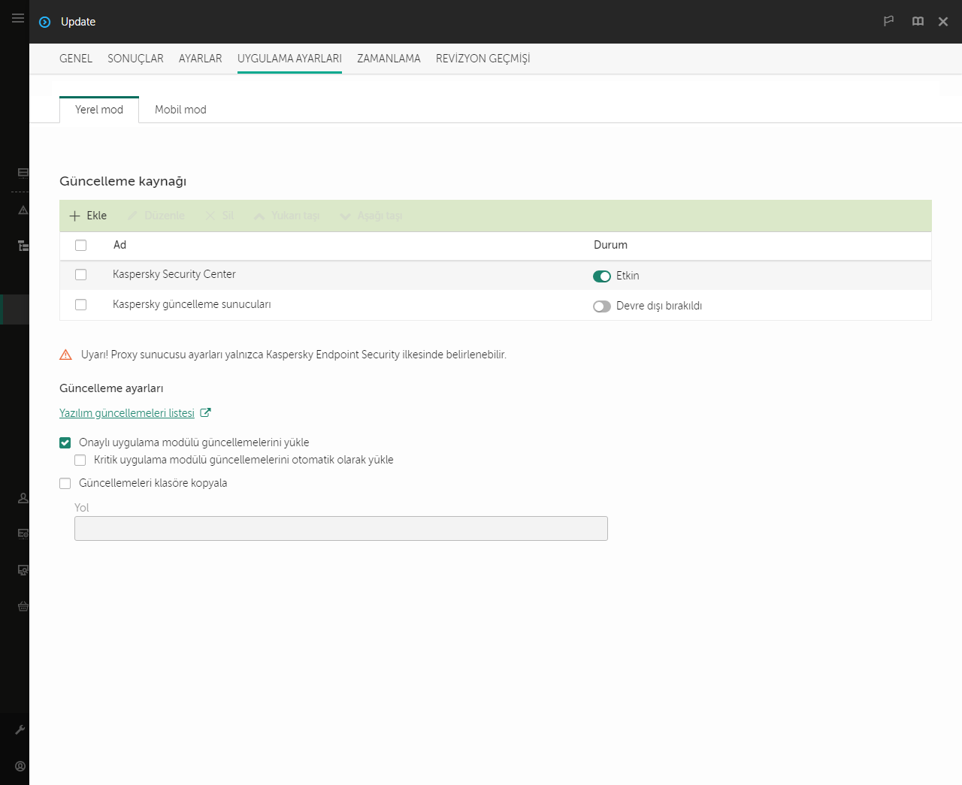
Task: Switch to the ZAMANLAMA tab
Action: [389, 59]
